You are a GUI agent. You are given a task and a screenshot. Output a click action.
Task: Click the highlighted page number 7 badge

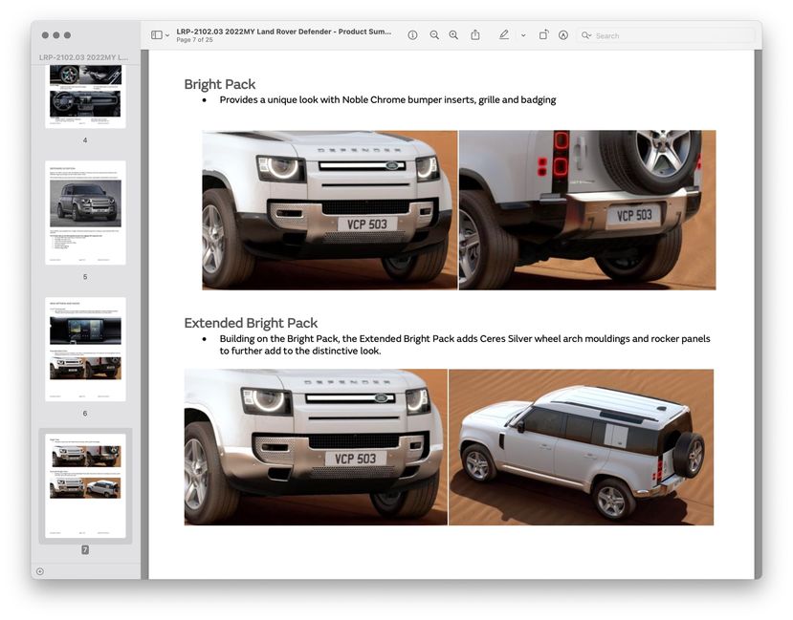(85, 550)
